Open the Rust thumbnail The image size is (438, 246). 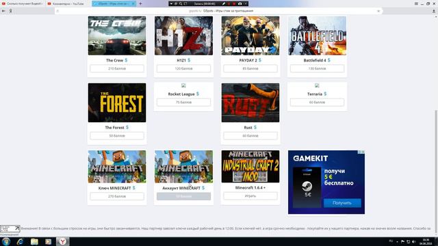coord(250,102)
